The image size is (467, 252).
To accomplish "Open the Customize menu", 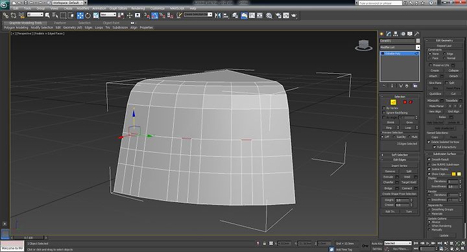I will click(158, 8).
